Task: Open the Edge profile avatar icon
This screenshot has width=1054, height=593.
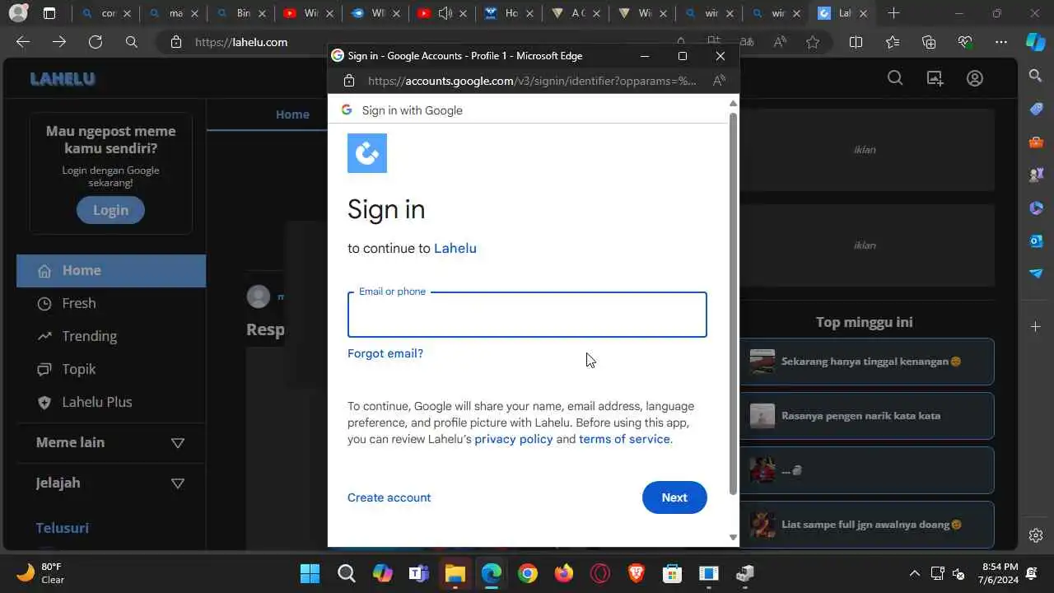Action: pyautogui.click(x=17, y=13)
